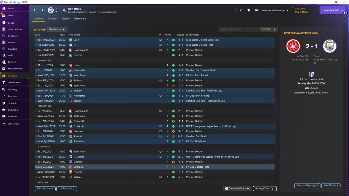This screenshot has height=196, width=349.
Task: Click the search magnifier icon
Action: tap(64, 10)
